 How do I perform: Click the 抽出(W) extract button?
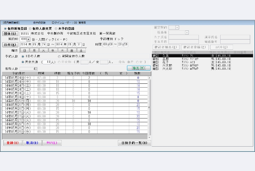point(139,68)
